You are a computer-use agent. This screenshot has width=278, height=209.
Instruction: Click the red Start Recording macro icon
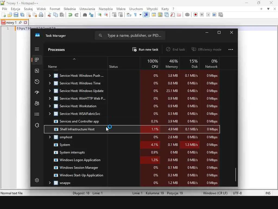tap(195, 15)
